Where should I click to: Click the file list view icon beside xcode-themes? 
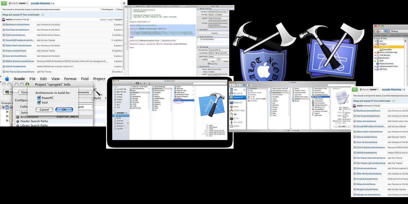pos(124,3)
